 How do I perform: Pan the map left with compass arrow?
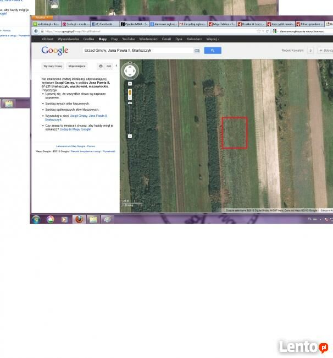click(126, 71)
